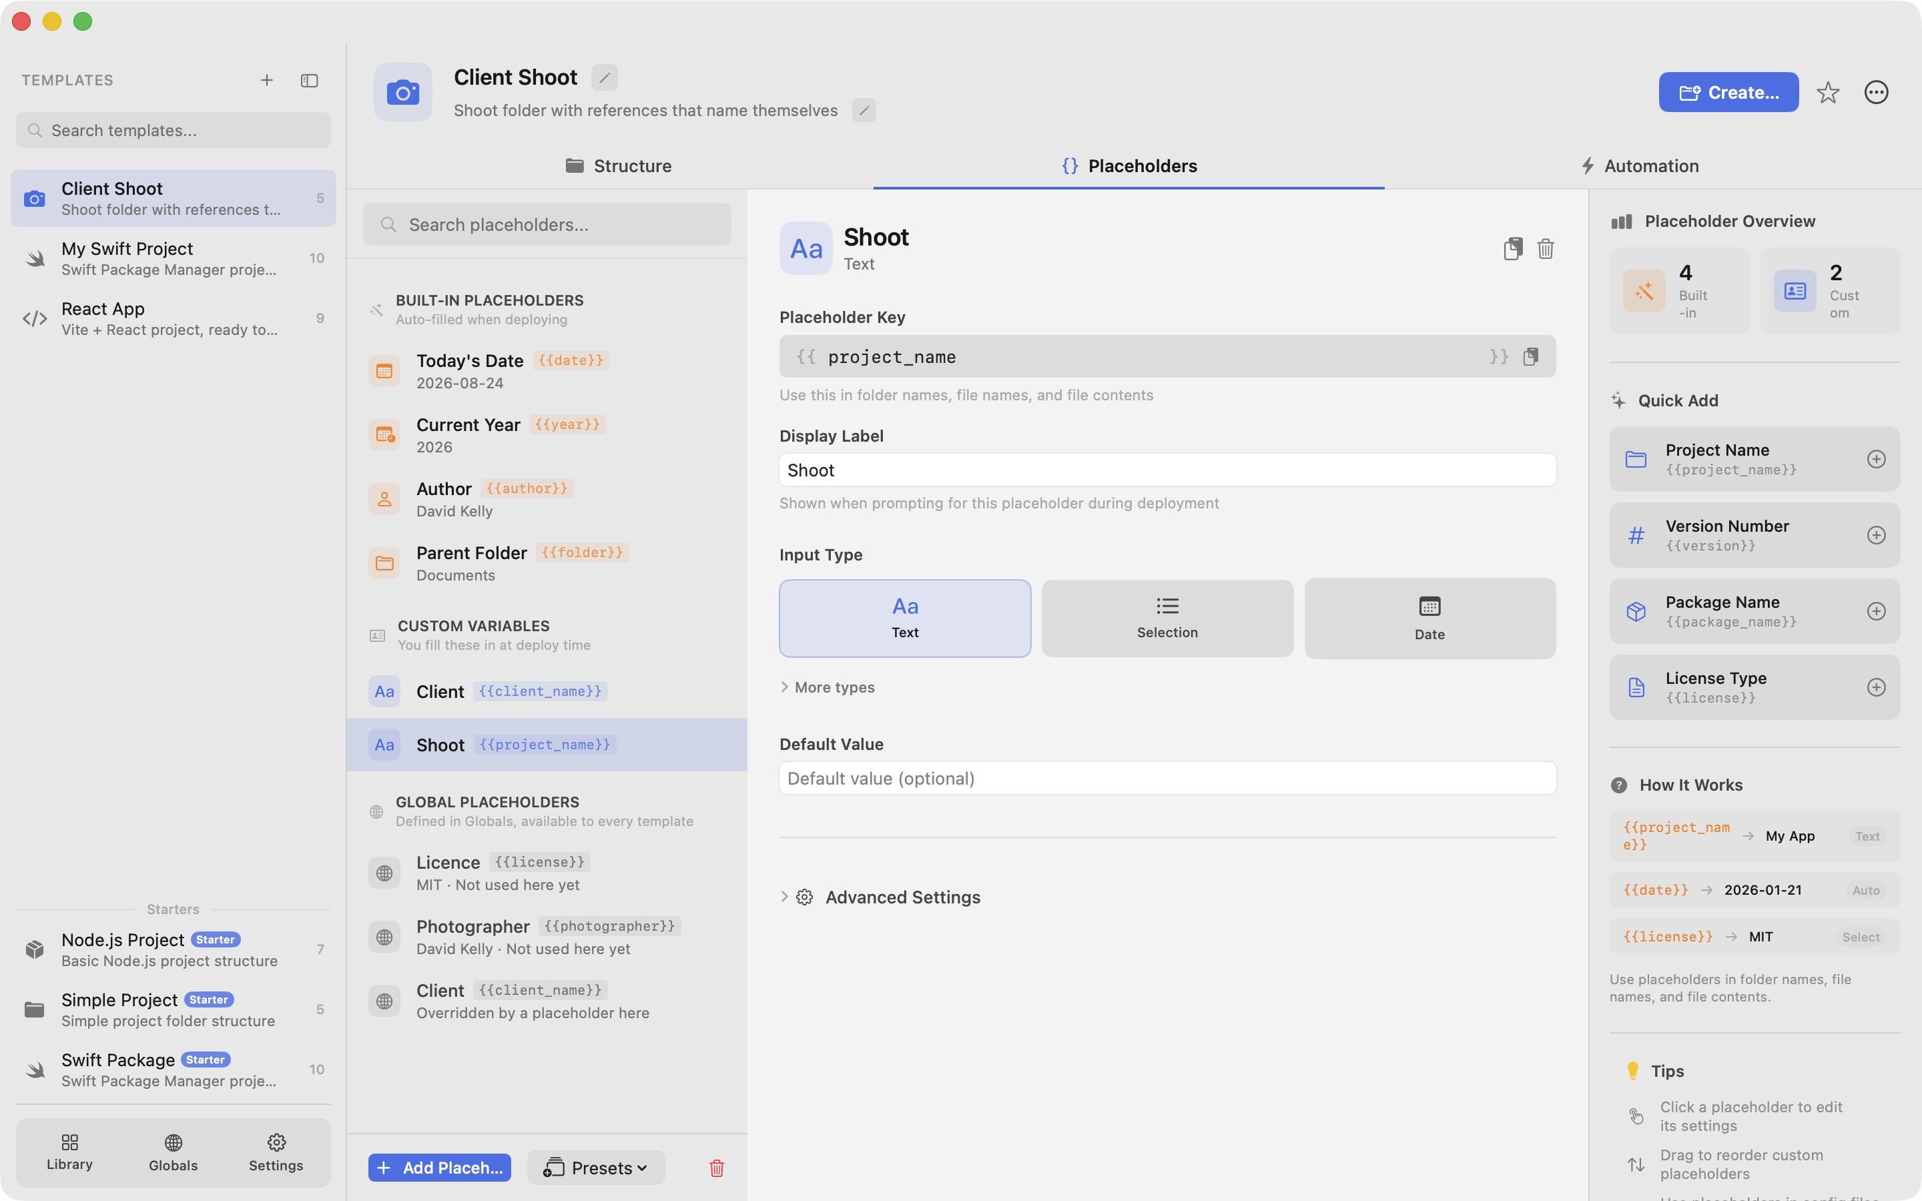The image size is (1922, 1201).
Task: Expand Advanced Settings section
Action: pos(881,897)
